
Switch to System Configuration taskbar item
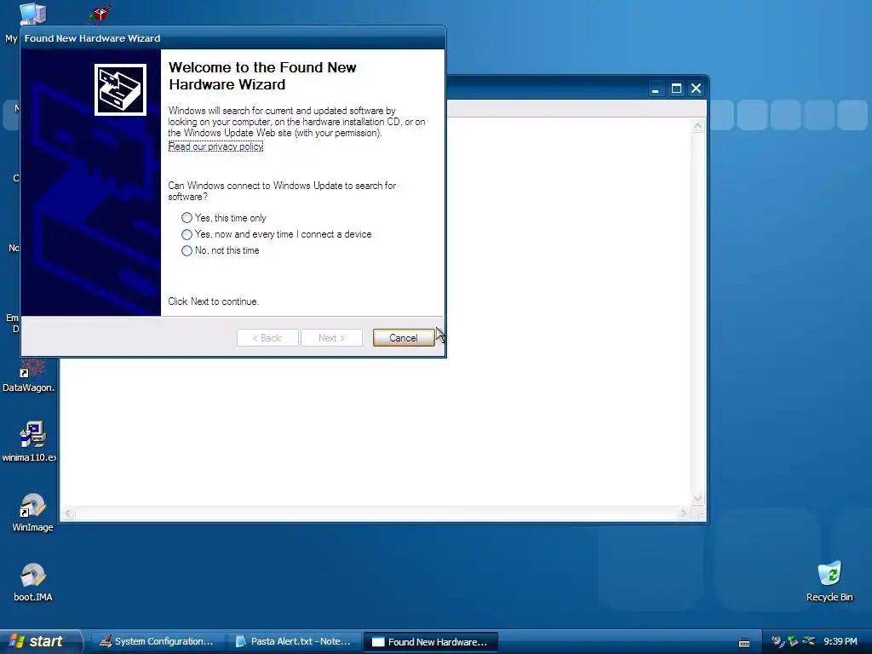157,642
